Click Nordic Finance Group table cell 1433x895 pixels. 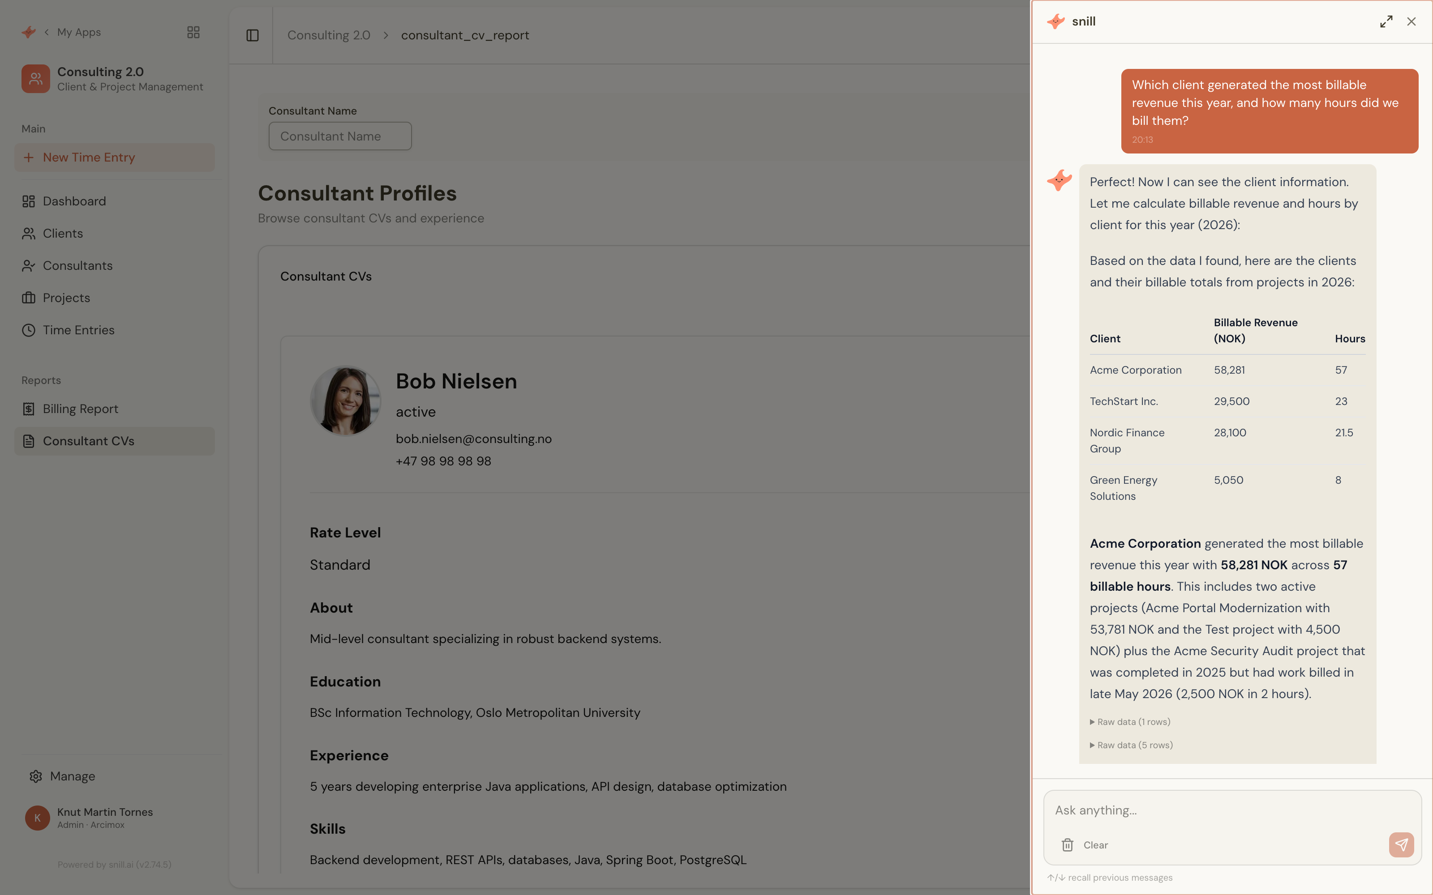click(1127, 440)
